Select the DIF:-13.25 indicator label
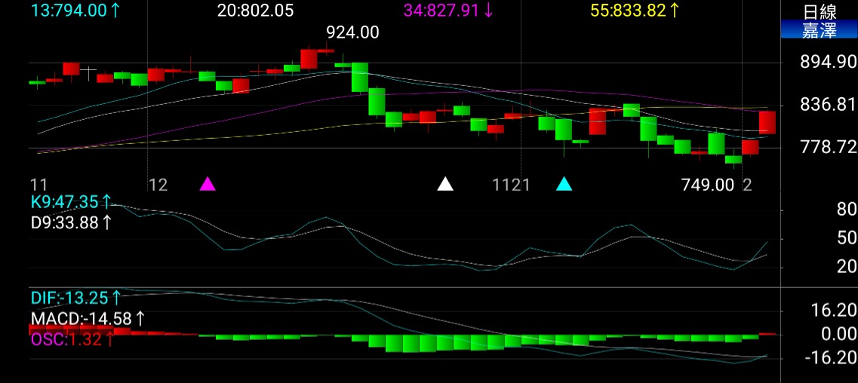The width and height of the screenshot is (858, 383). pyautogui.click(x=76, y=298)
